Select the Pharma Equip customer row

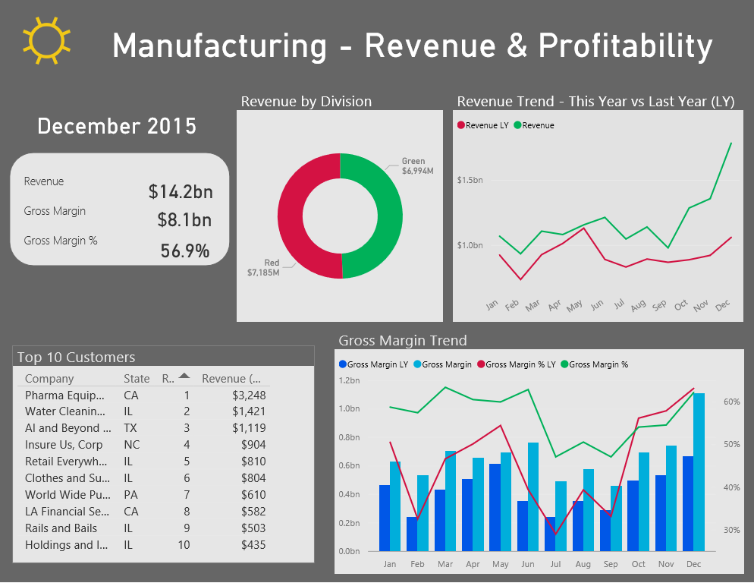coord(65,395)
